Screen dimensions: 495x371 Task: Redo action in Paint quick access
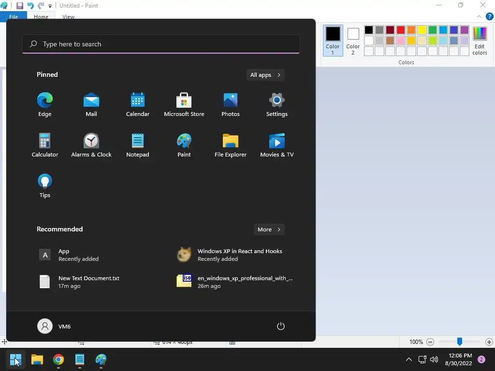pyautogui.click(x=41, y=6)
